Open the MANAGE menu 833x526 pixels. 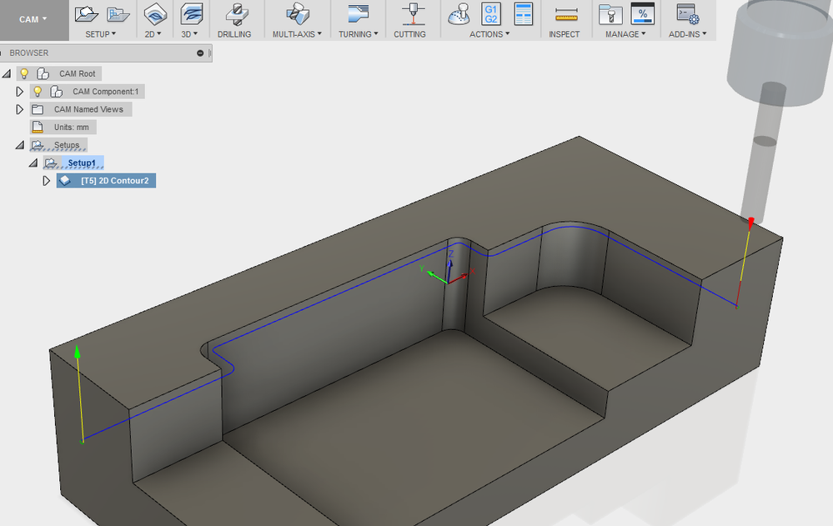(x=625, y=34)
